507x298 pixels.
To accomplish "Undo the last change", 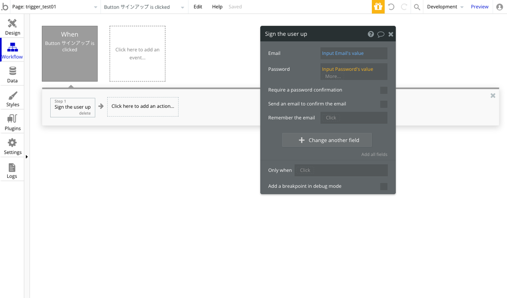I will coord(391,7).
